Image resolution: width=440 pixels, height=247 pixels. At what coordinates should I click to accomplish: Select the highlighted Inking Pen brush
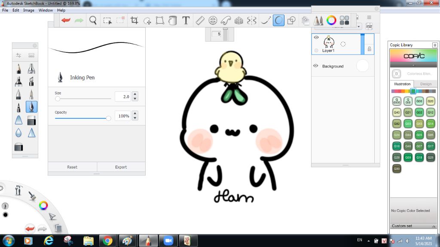(31, 107)
